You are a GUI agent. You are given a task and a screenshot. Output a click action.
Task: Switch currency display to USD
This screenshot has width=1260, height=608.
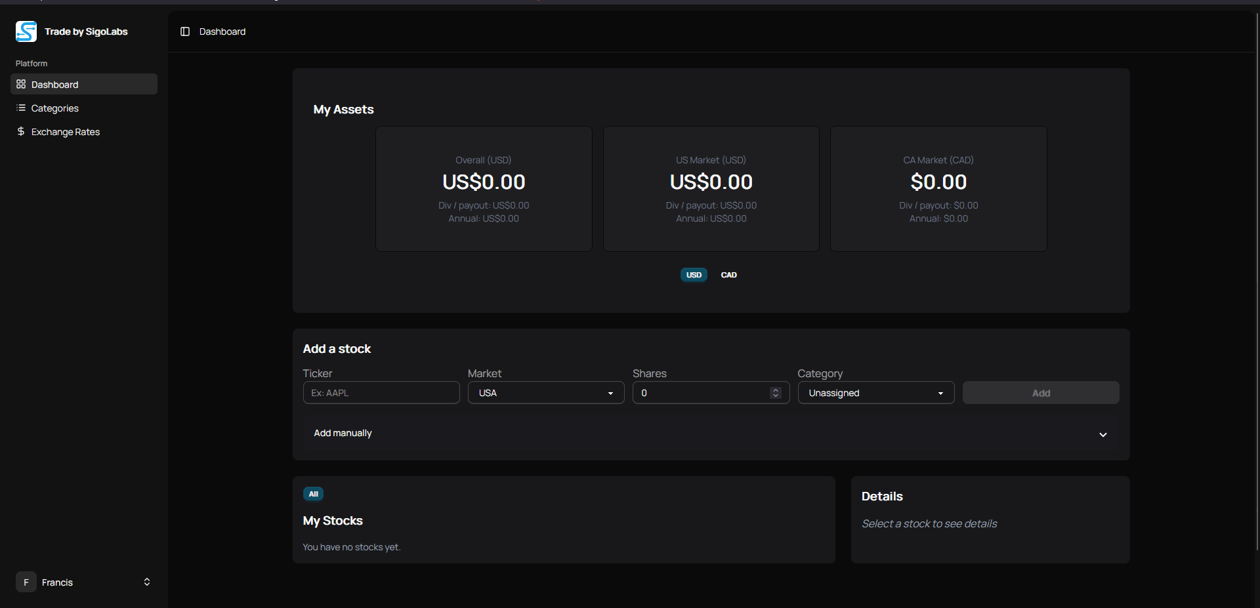click(x=694, y=275)
